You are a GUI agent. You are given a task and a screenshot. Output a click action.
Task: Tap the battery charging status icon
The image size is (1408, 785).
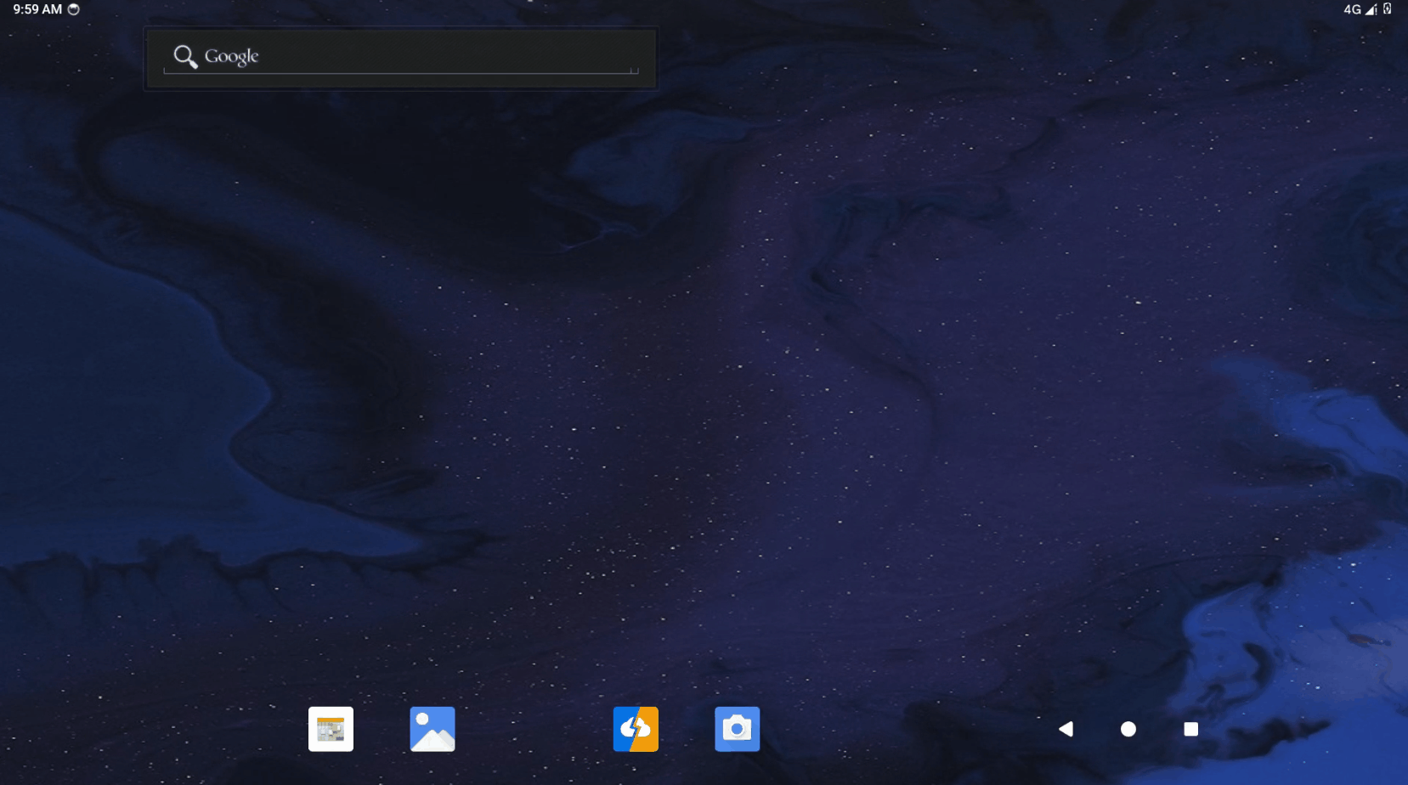[x=1387, y=9]
